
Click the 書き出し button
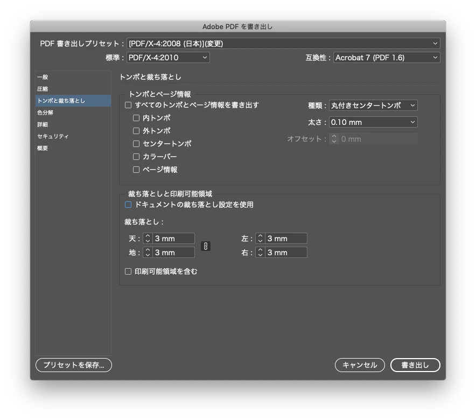pyautogui.click(x=415, y=365)
